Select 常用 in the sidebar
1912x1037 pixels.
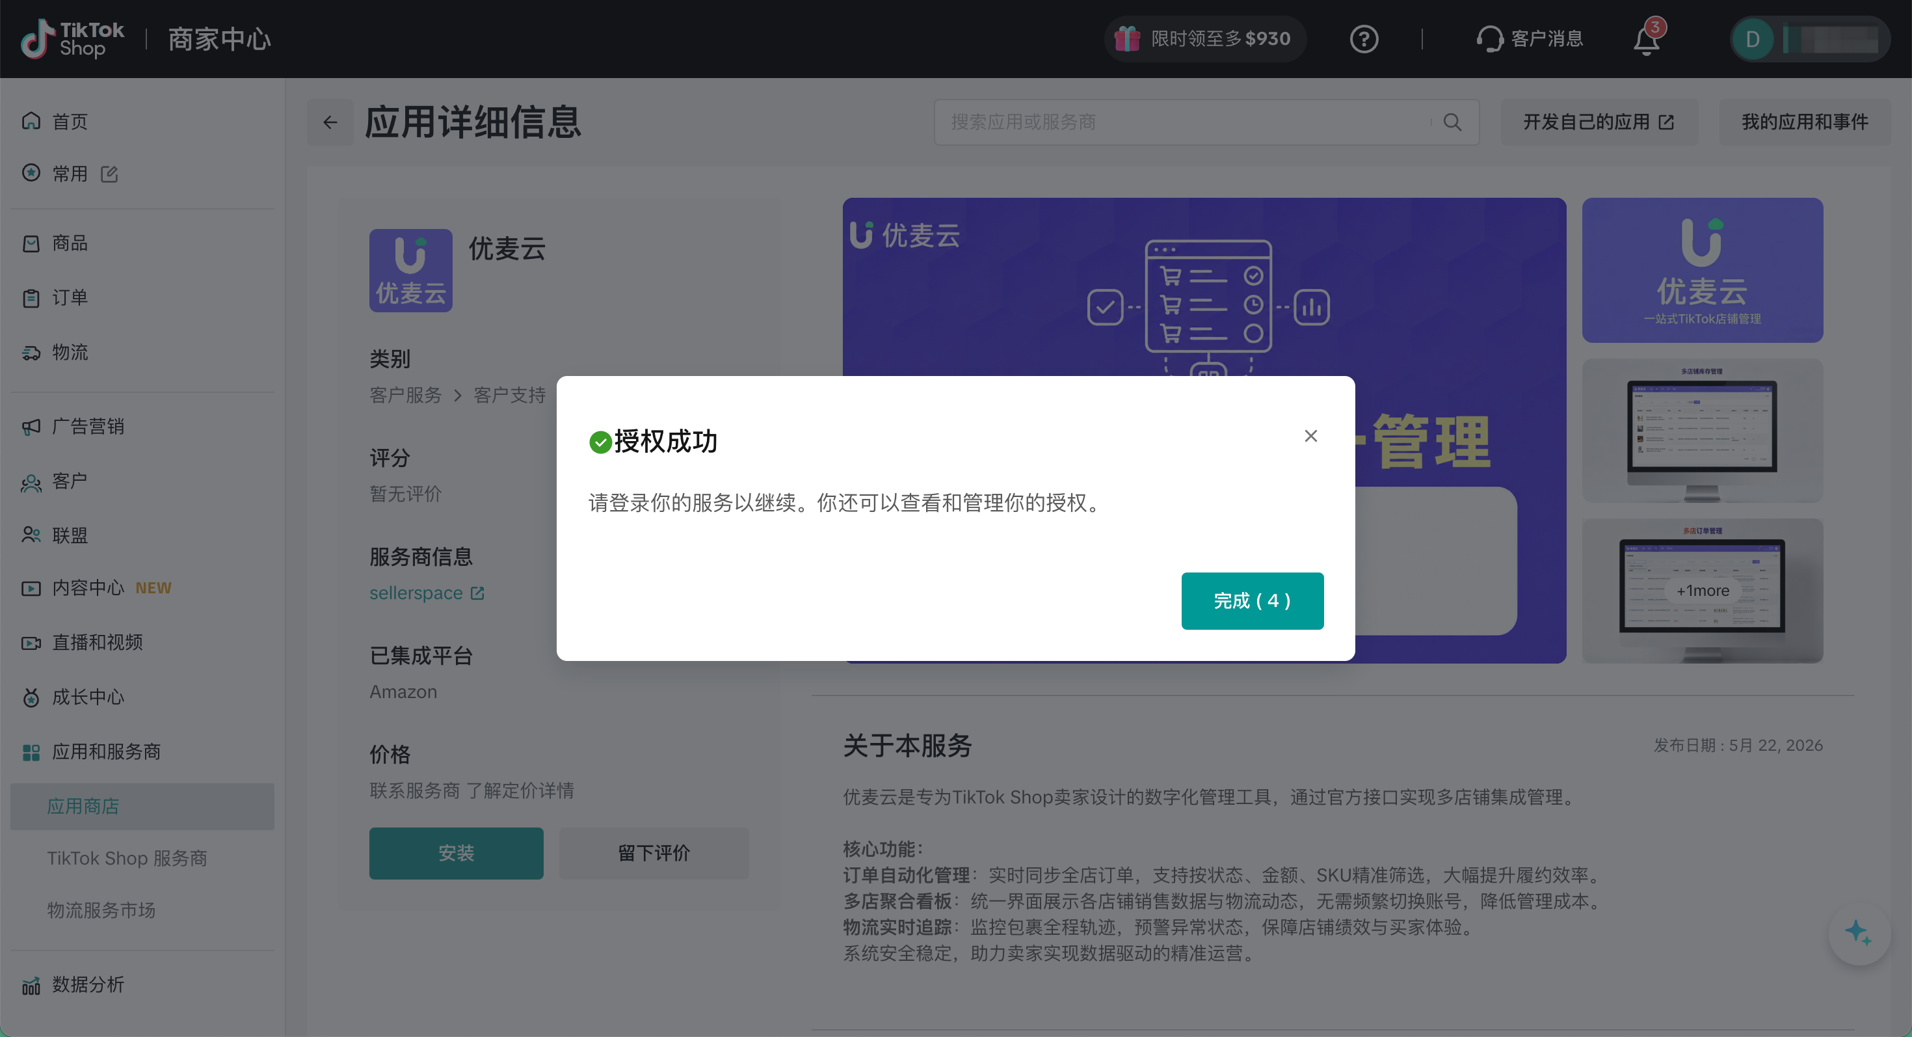69,174
